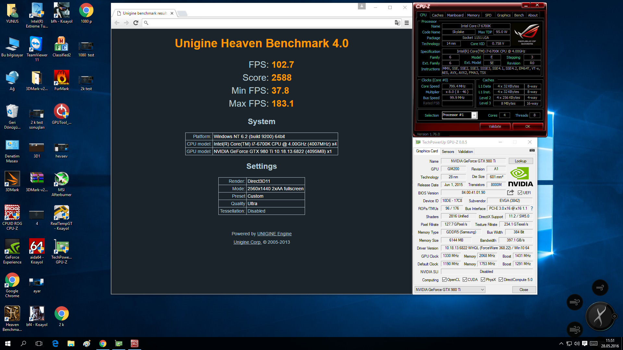This screenshot has width=623, height=350.
Task: Reload the Chrome page
Action: (x=136, y=23)
